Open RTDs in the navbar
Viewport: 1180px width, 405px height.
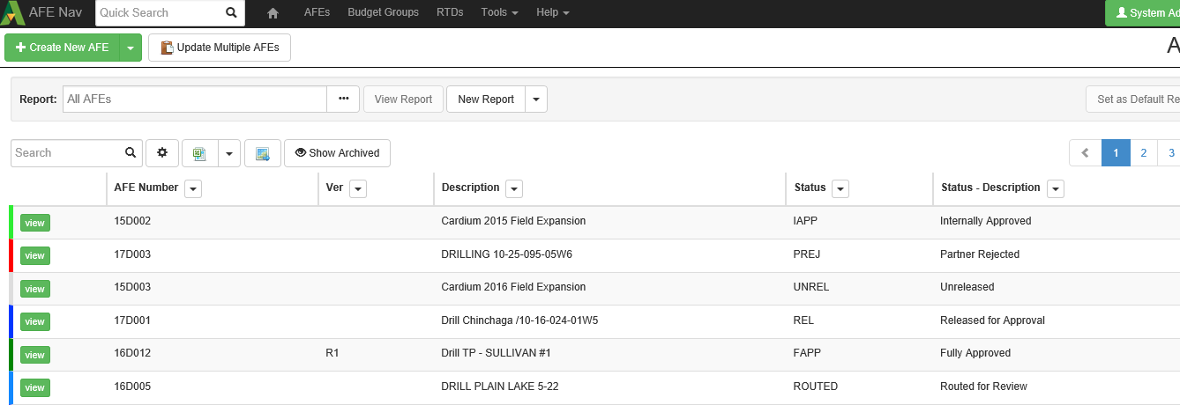point(451,13)
